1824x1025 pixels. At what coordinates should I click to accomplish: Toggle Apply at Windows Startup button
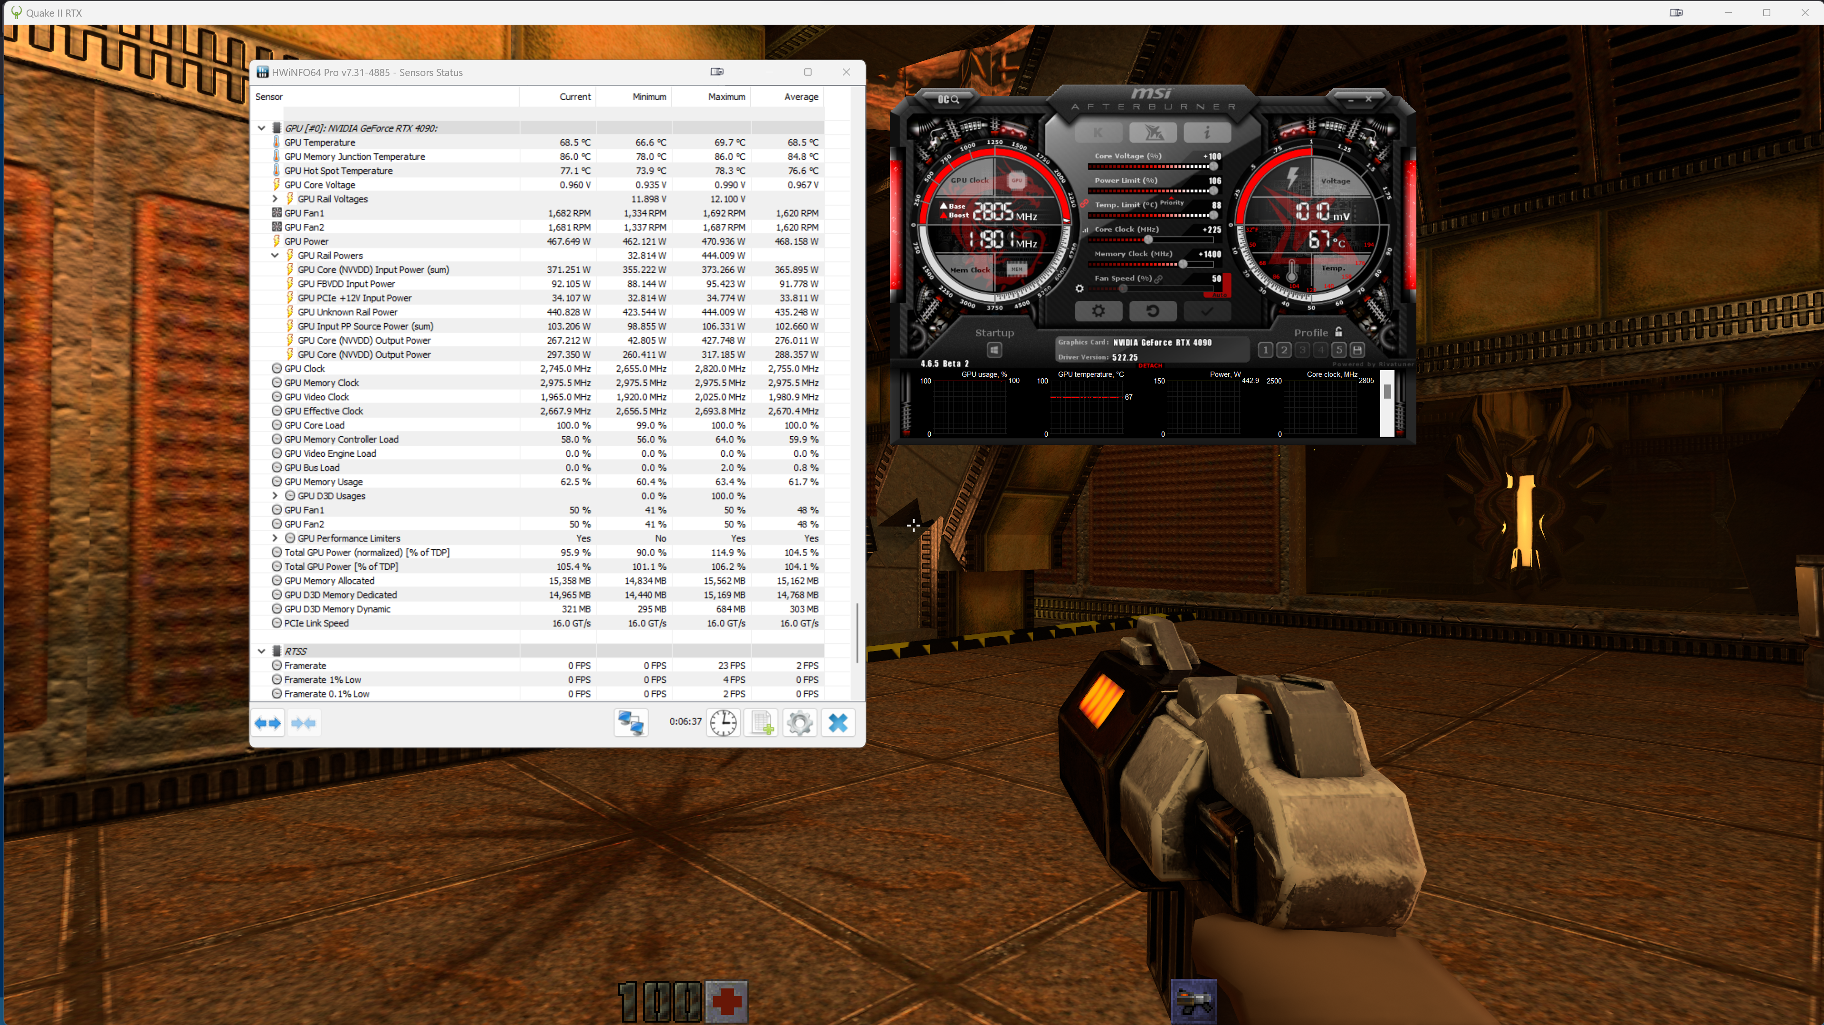click(994, 350)
